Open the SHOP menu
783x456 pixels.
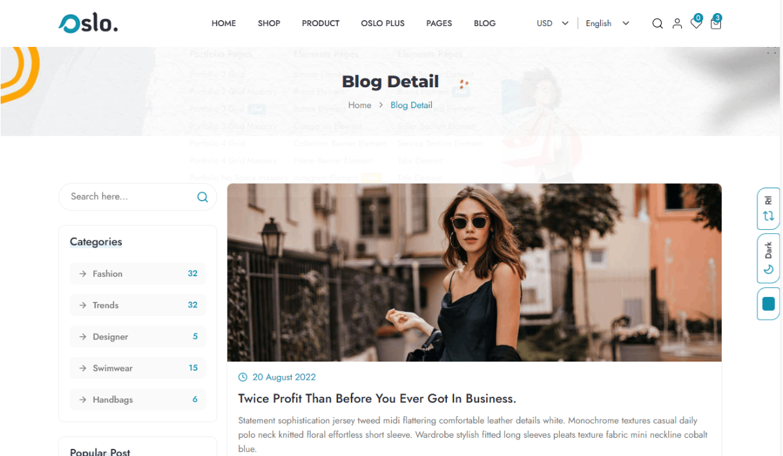coord(269,23)
